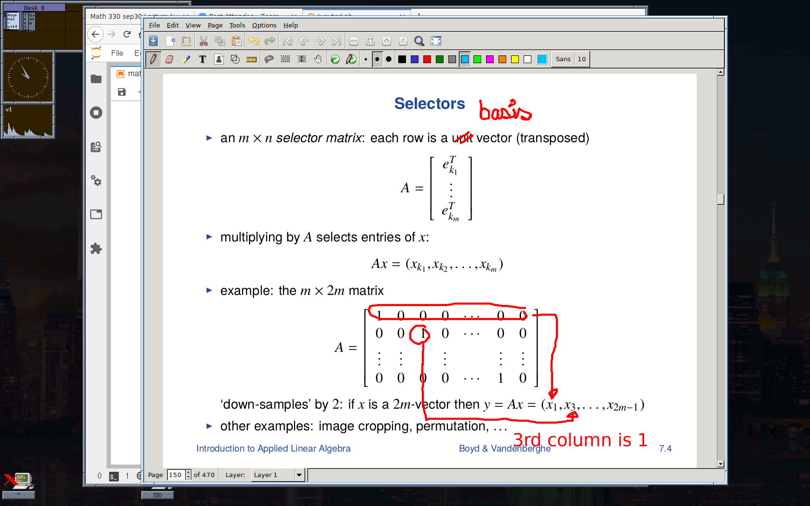
Task: Click inside the page number field
Action: pos(176,475)
